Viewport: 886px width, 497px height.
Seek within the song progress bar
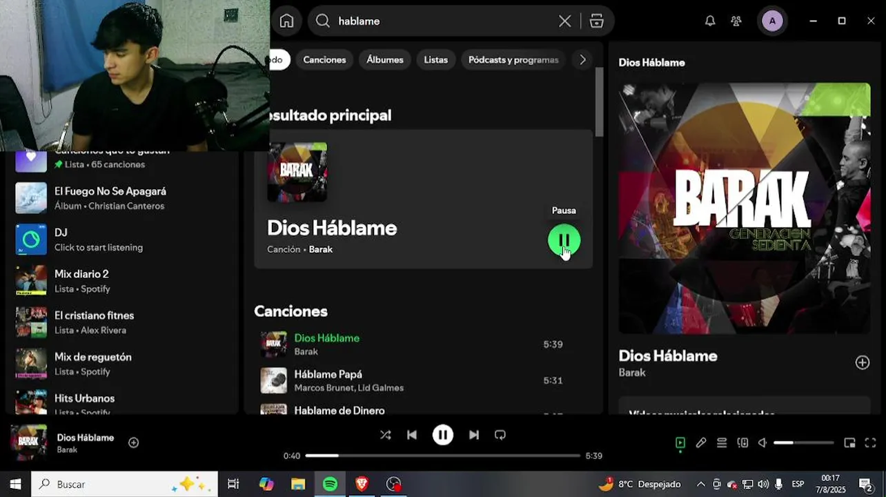tap(443, 456)
